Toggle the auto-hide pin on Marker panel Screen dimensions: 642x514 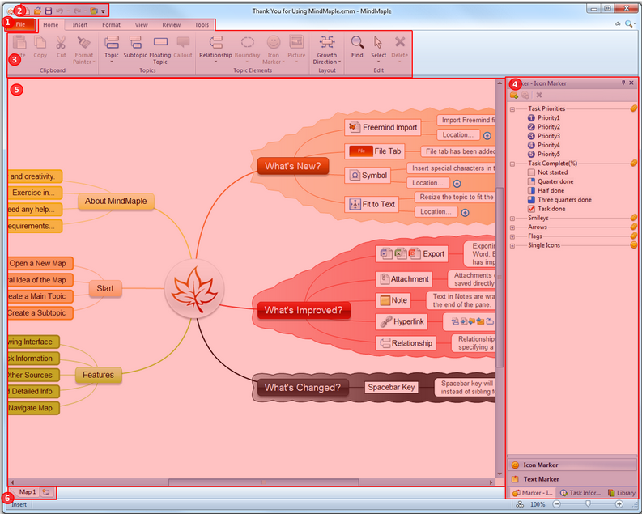point(623,83)
